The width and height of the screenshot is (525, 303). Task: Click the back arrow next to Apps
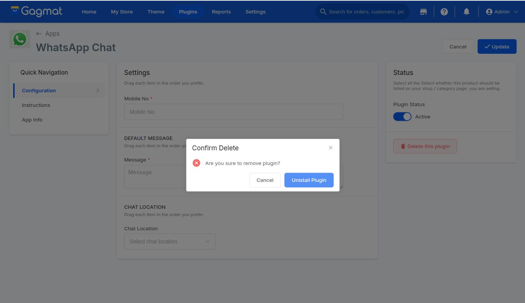(x=39, y=34)
